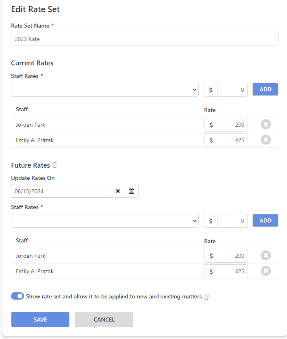Focus the Rate Set Name field
Screen dimensions: 287x339
click(145, 39)
